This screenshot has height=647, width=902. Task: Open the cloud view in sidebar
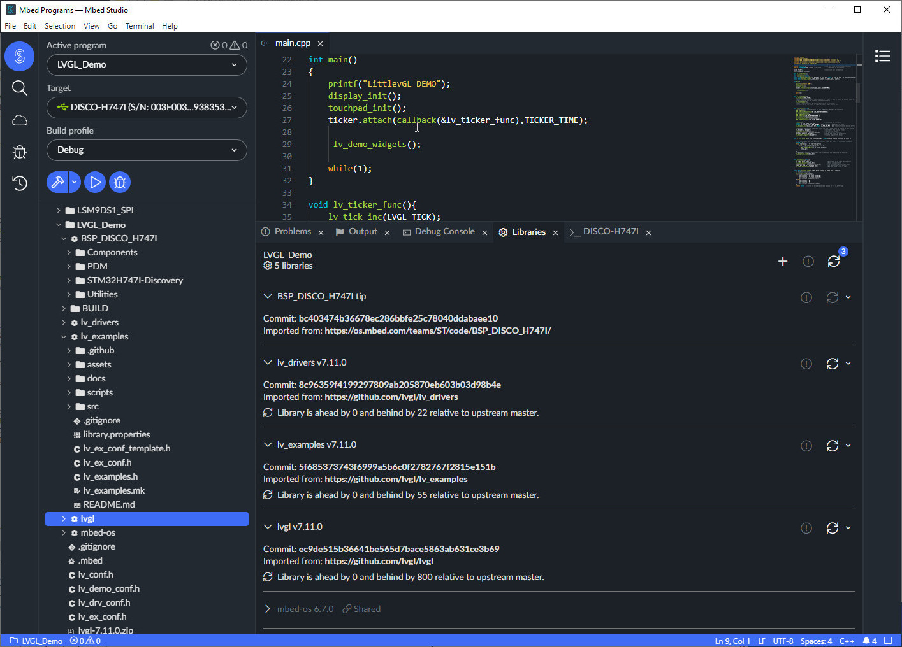coord(20,120)
